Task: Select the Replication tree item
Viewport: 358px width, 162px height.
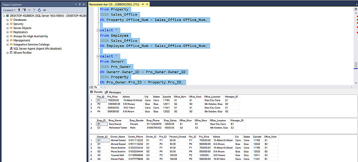Action: 20,32
